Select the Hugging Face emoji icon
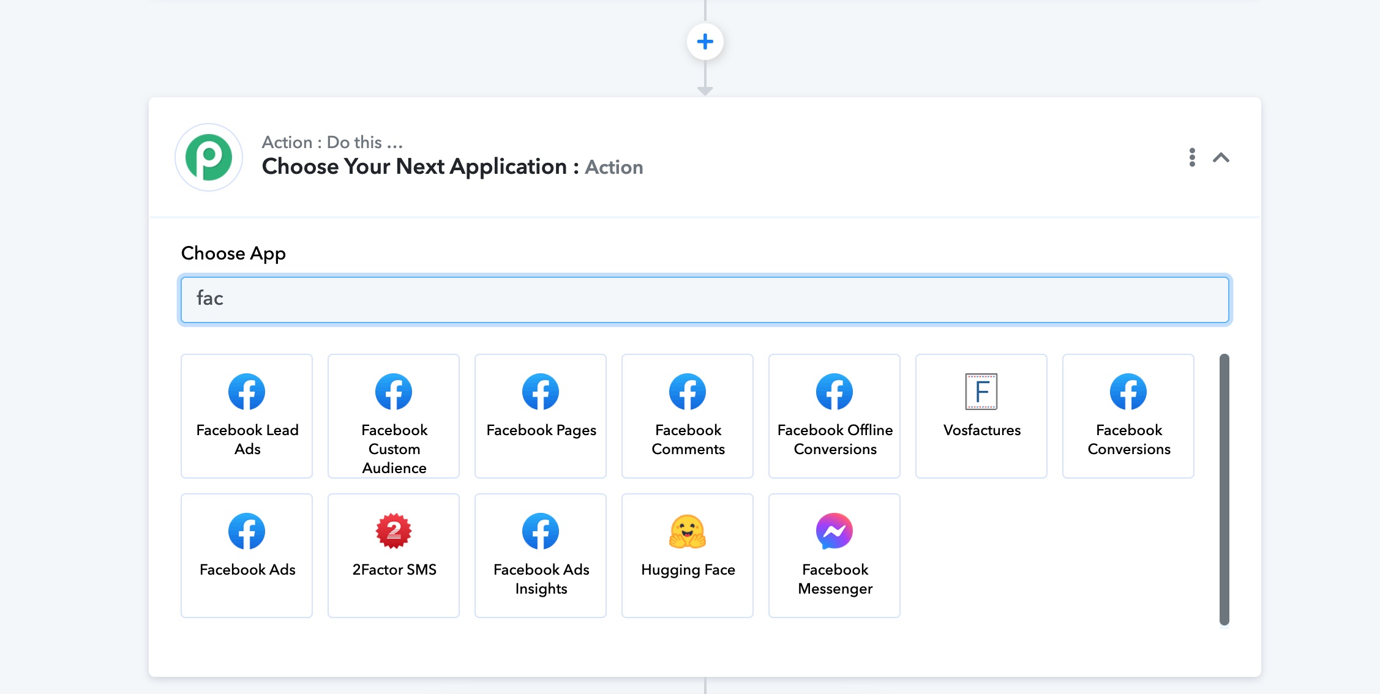 point(688,531)
